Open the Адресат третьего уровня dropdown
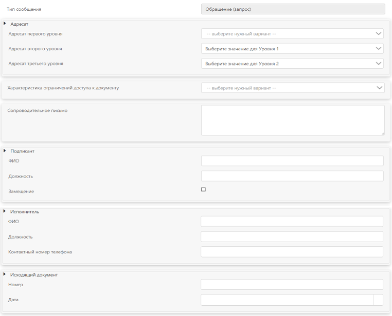392x316 pixels. [x=292, y=64]
